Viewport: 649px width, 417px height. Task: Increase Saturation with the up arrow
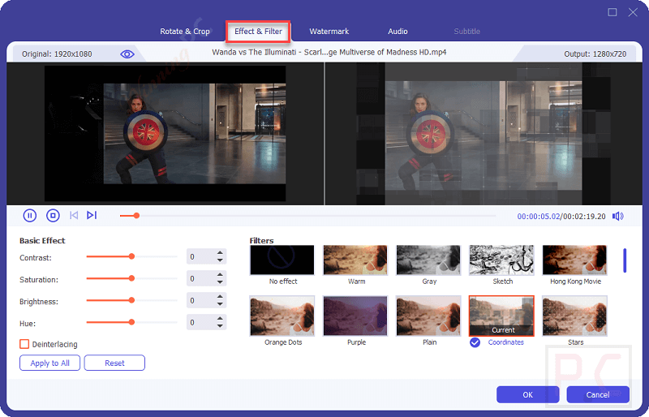click(x=220, y=274)
